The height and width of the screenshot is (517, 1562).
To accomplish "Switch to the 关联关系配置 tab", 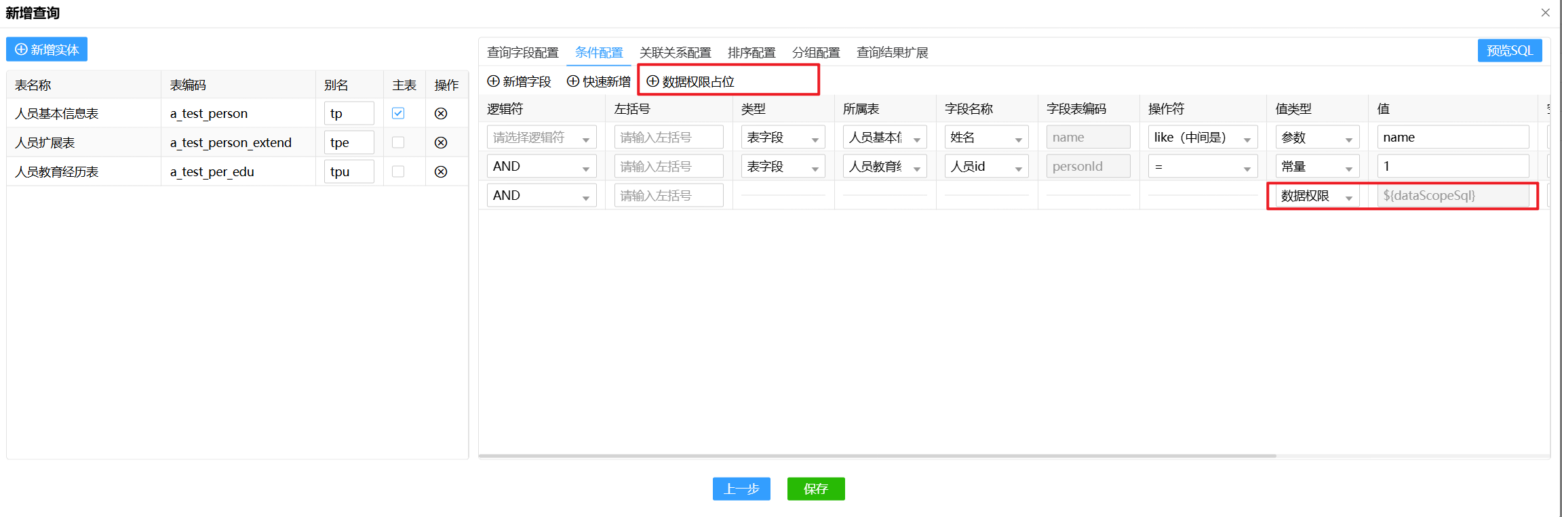I will 675,53.
